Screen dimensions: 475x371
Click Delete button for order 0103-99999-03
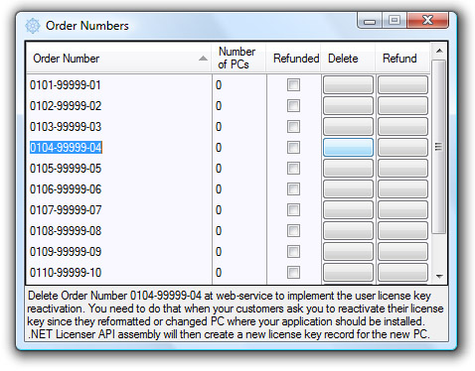[348, 127]
